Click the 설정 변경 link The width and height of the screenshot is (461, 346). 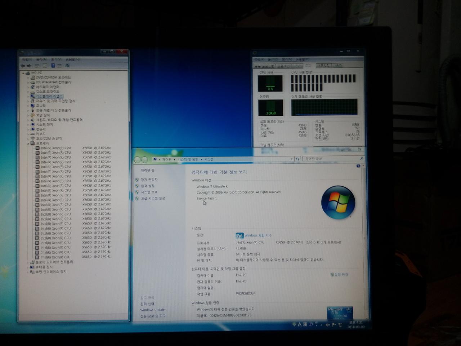pyautogui.click(x=341, y=274)
